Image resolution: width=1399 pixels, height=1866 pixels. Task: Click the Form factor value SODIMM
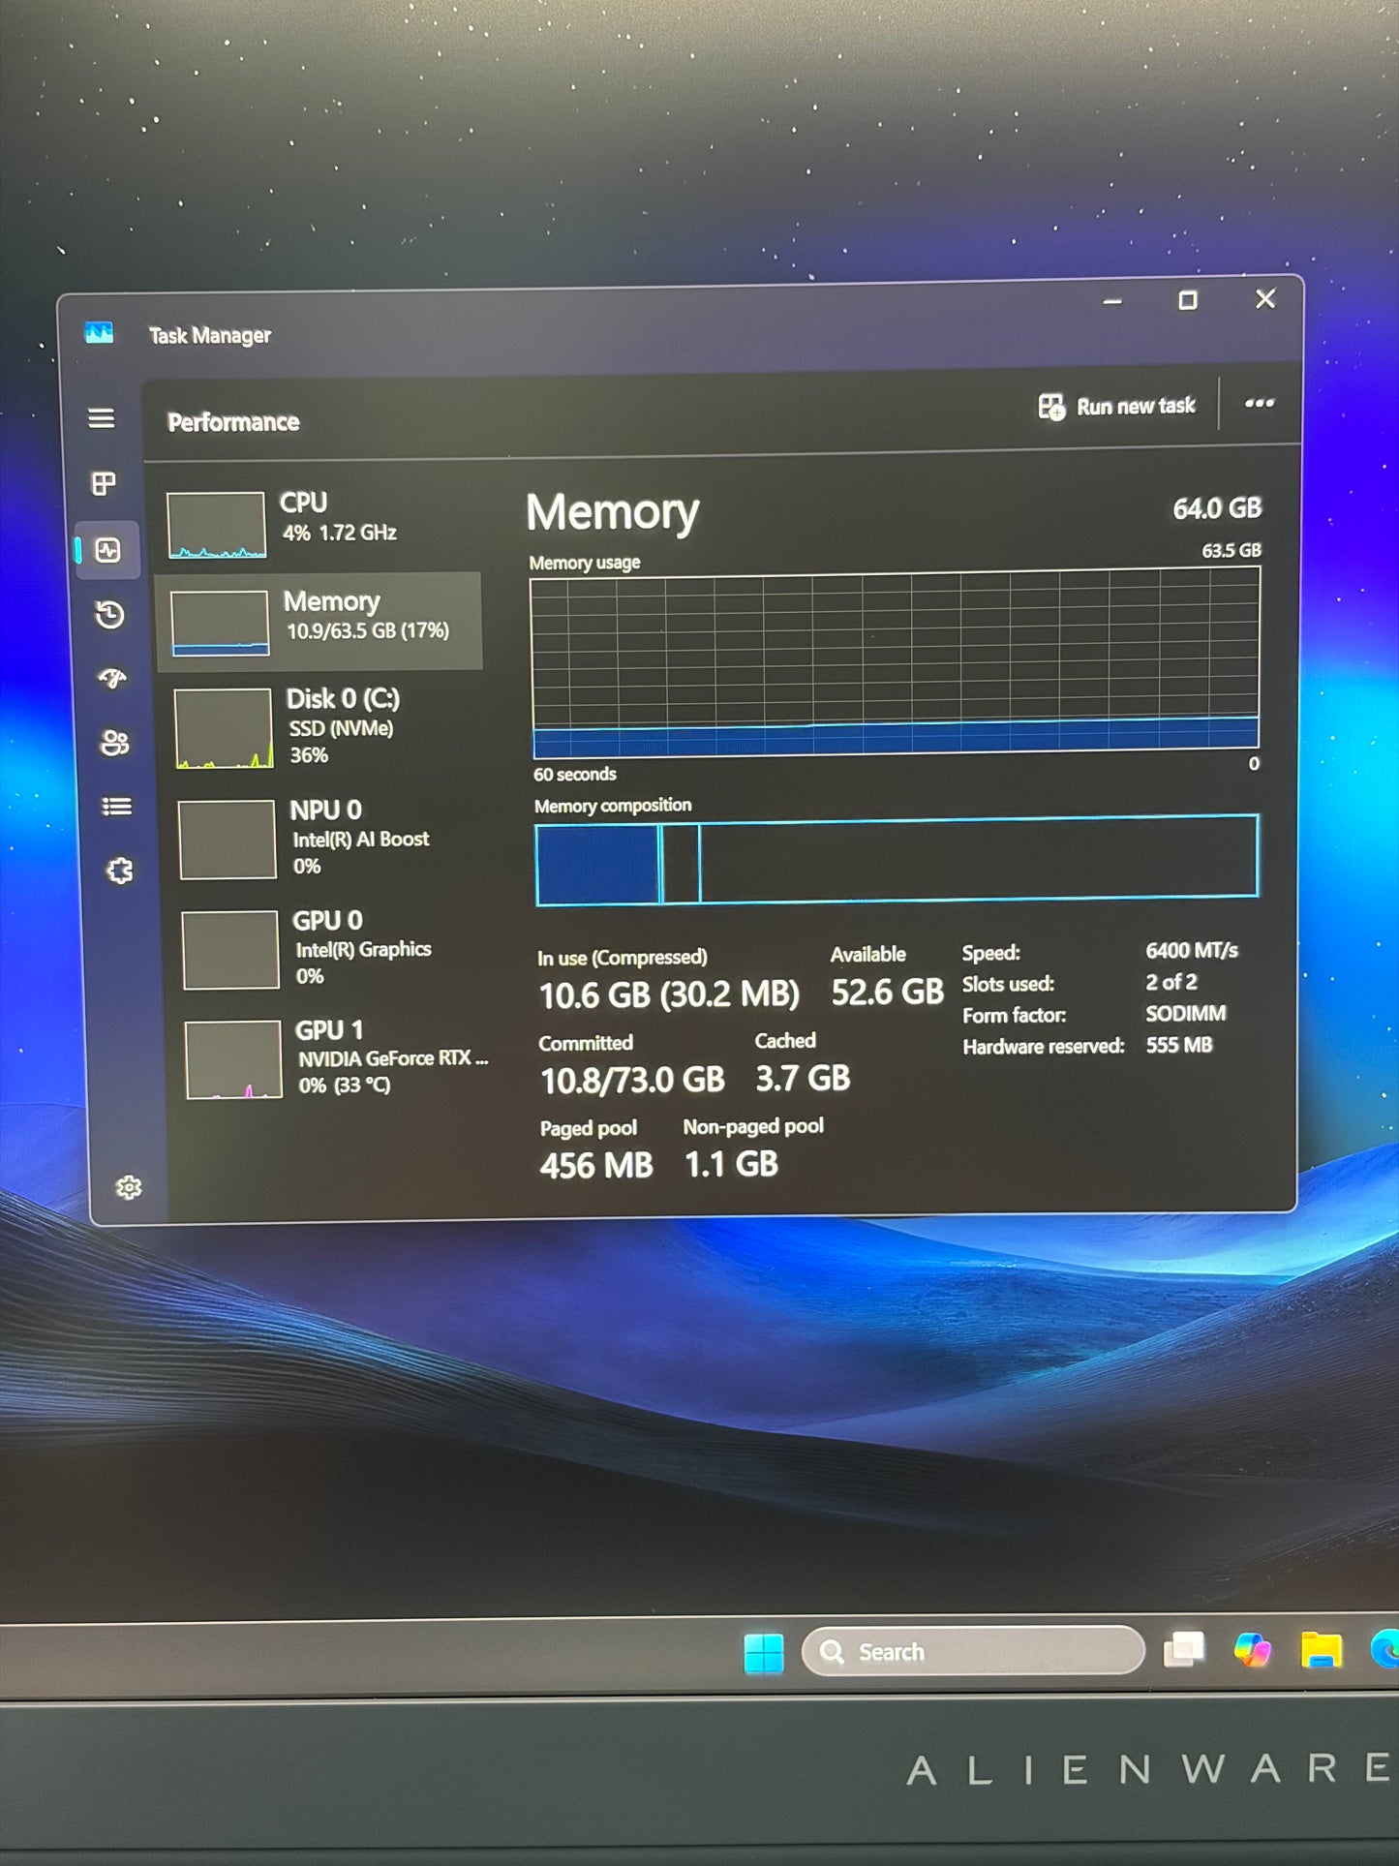pos(1186,1014)
